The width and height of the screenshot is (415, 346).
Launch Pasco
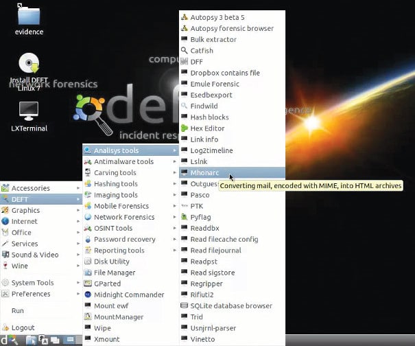pos(233,195)
